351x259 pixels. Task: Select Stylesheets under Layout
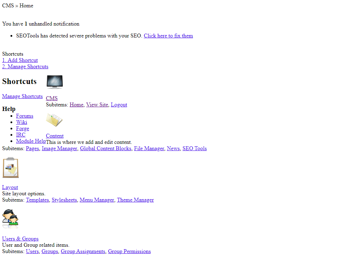click(x=64, y=200)
